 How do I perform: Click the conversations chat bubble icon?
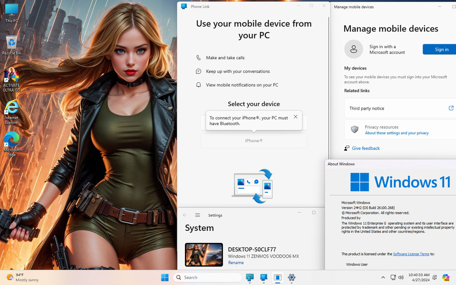click(198, 71)
